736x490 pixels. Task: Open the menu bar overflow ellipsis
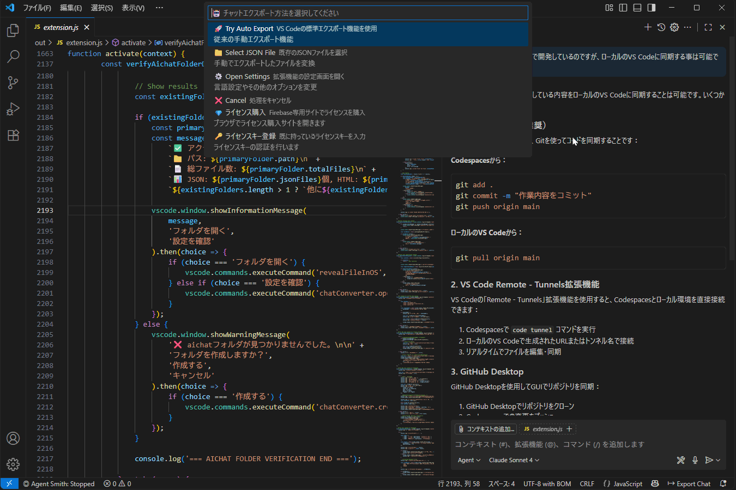point(159,8)
